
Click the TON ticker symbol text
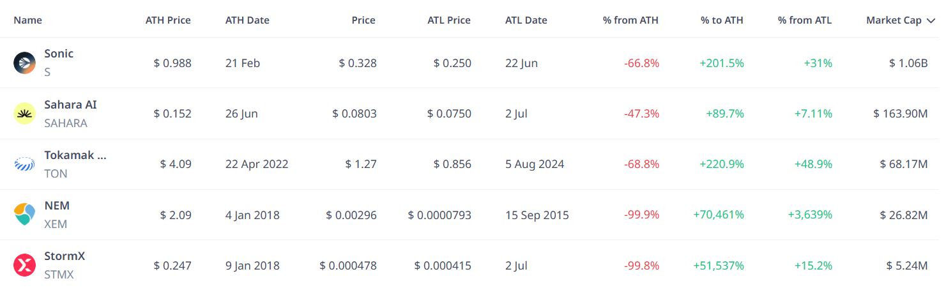[x=56, y=174]
